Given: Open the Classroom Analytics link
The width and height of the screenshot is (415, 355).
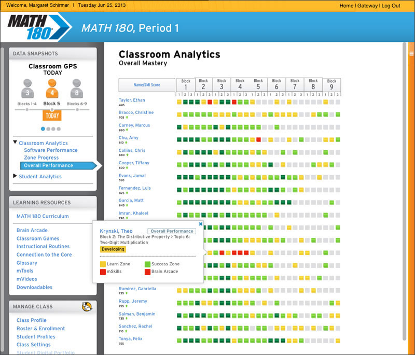Looking at the screenshot, I should click(43, 143).
